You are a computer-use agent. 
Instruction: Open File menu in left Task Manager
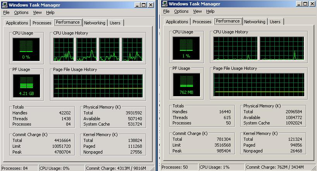(x=6, y=12)
